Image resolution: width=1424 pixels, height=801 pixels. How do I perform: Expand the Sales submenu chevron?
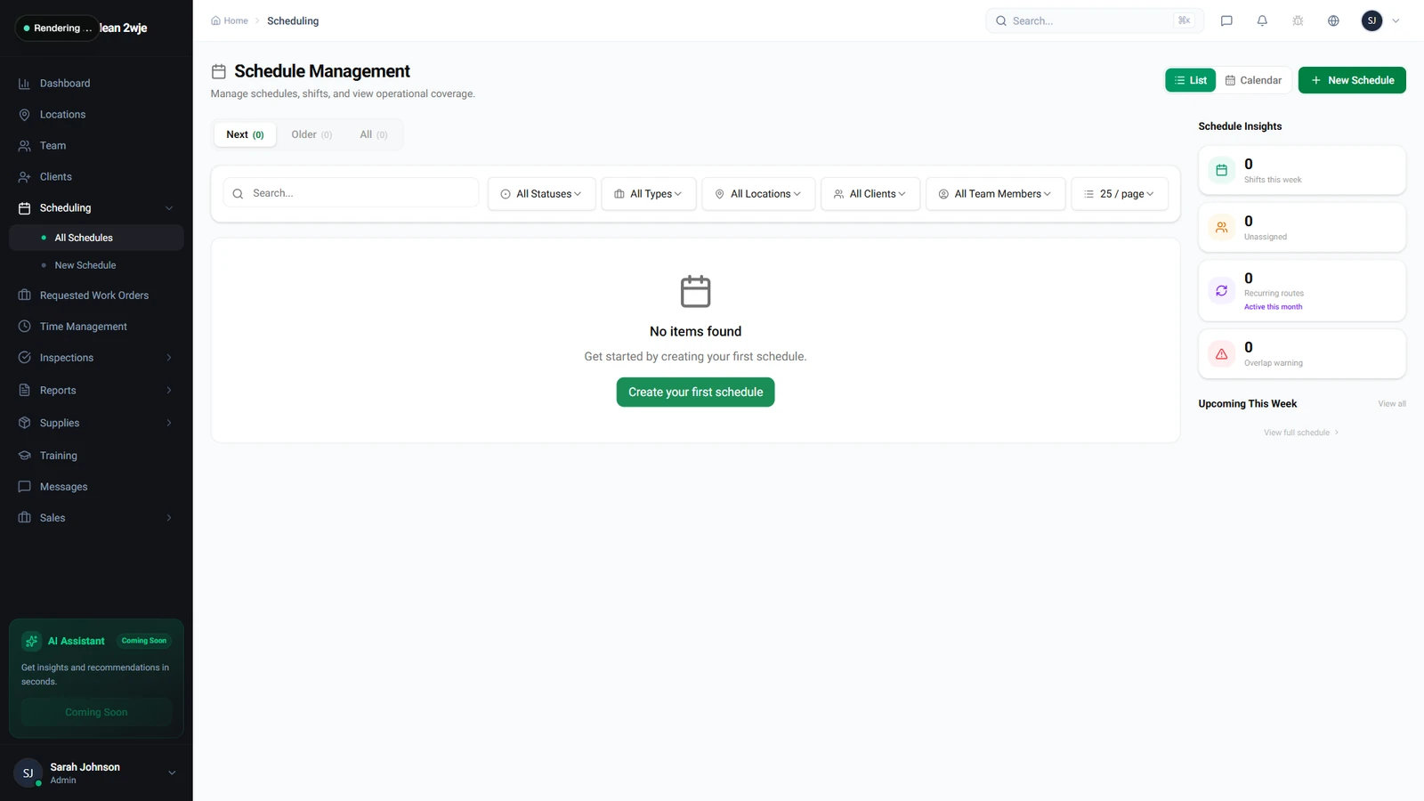[x=169, y=518]
